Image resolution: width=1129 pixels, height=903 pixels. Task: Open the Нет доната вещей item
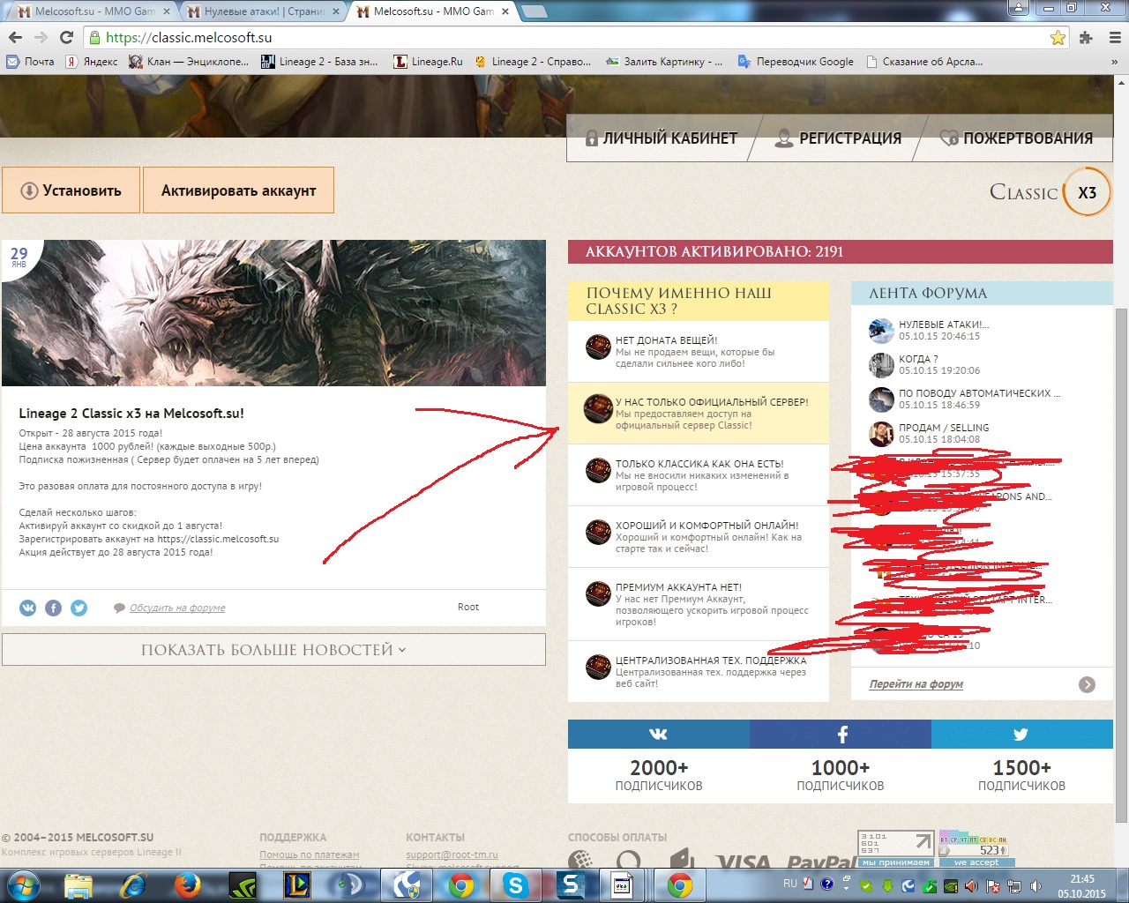pos(699,351)
